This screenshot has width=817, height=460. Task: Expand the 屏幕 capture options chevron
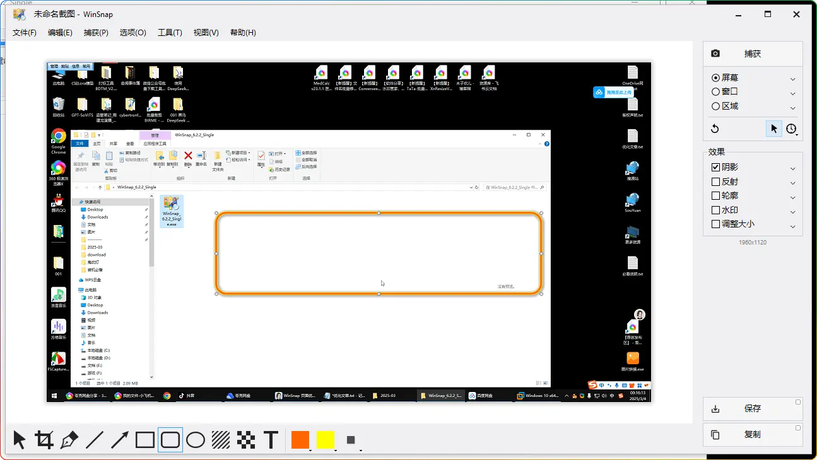793,79
